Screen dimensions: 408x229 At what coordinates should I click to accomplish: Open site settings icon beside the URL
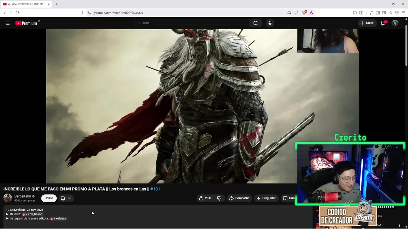[90, 13]
